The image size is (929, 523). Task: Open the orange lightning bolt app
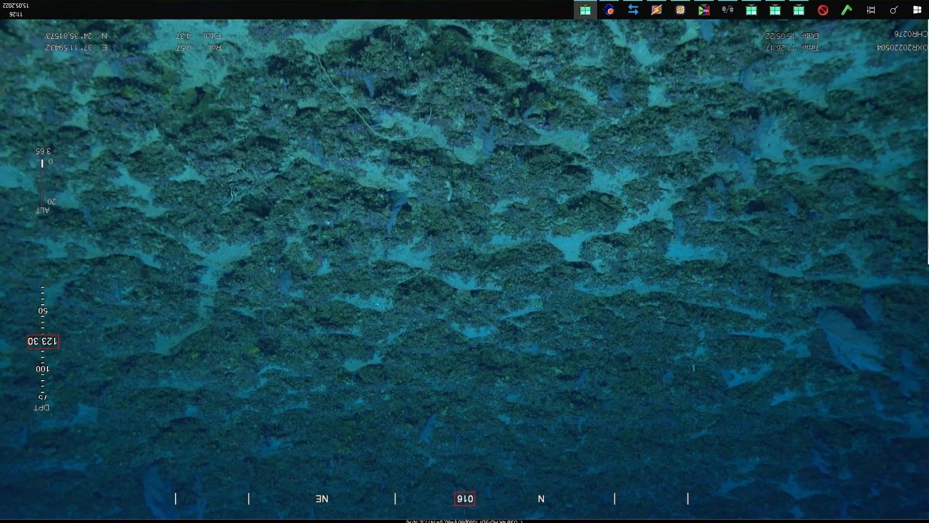657,10
